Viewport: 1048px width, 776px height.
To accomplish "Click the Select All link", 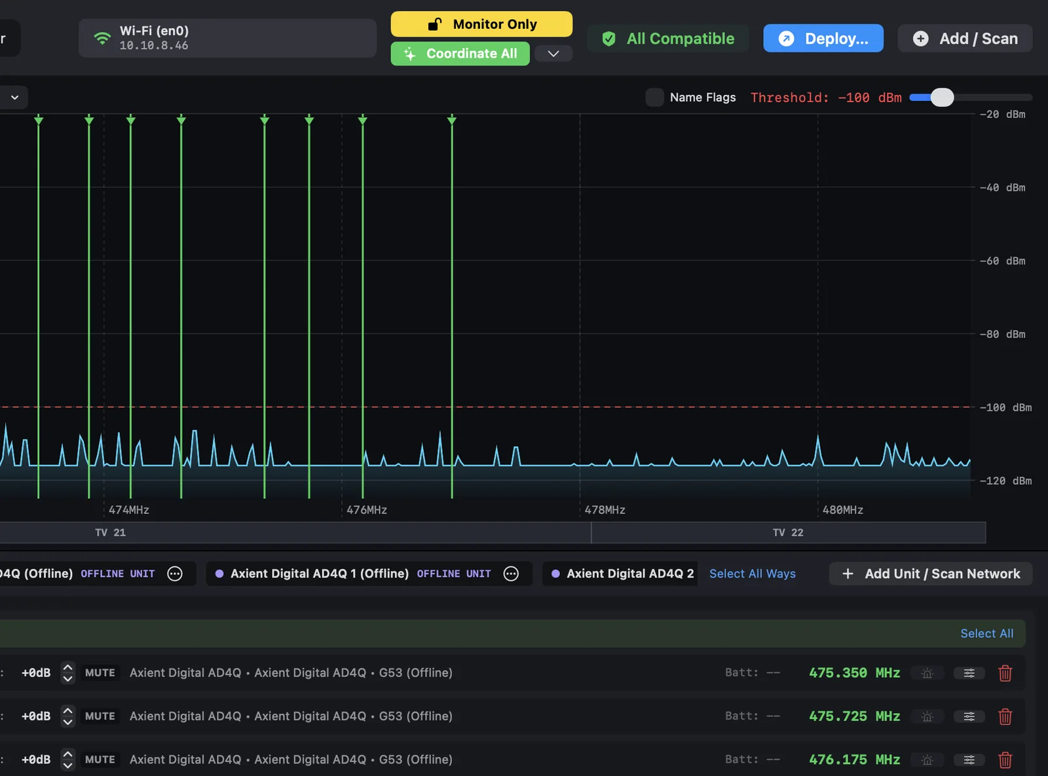I will point(986,633).
